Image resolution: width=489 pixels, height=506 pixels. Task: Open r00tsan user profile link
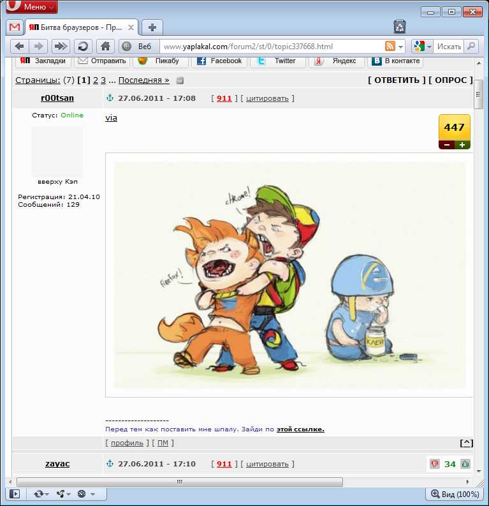[57, 98]
